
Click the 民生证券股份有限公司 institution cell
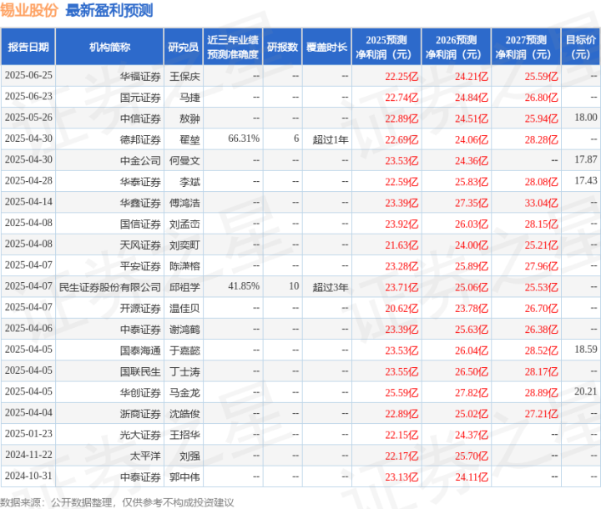(x=109, y=288)
